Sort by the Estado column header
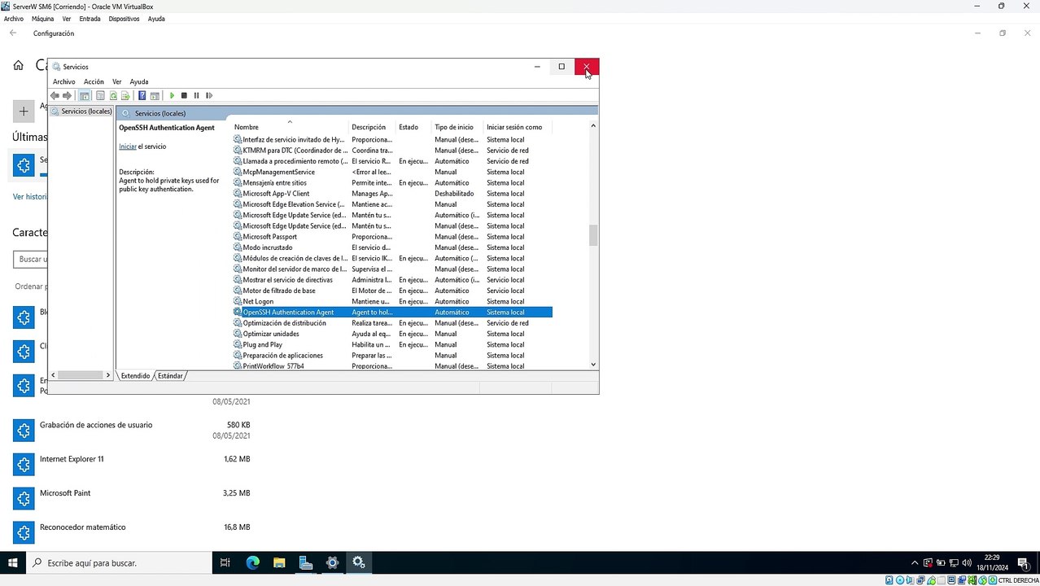Image resolution: width=1040 pixels, height=586 pixels. pyautogui.click(x=413, y=127)
